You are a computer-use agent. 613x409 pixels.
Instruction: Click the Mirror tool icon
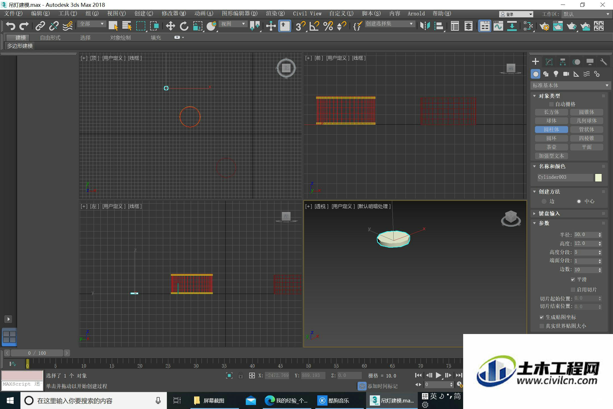point(425,26)
